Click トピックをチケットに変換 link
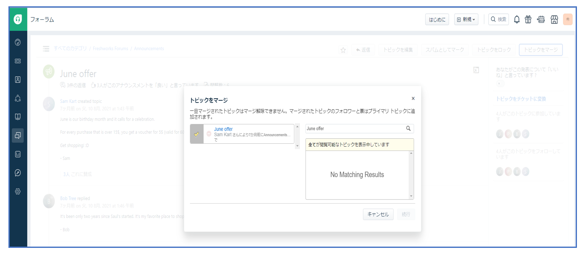Viewport: 582px width, 258px height. pyautogui.click(x=521, y=99)
